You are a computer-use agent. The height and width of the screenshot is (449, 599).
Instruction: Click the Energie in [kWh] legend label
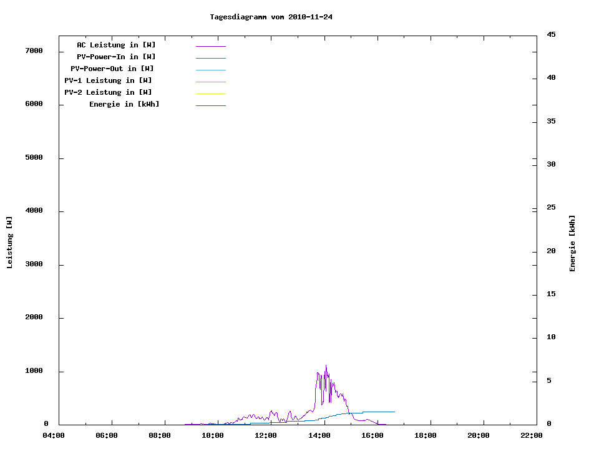pos(124,104)
